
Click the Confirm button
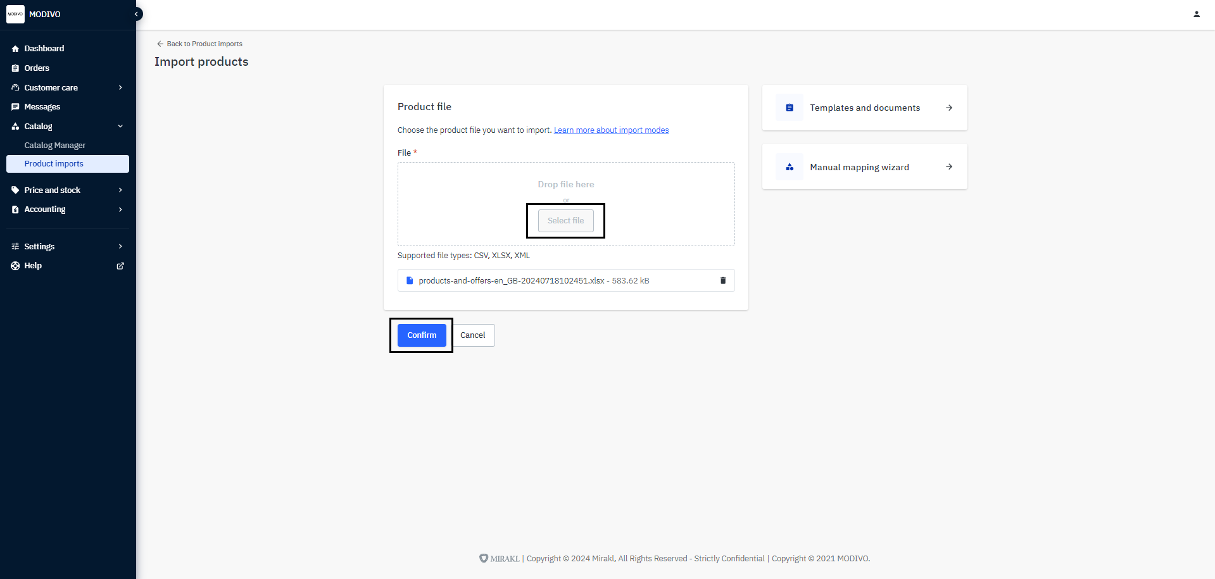[x=422, y=335]
